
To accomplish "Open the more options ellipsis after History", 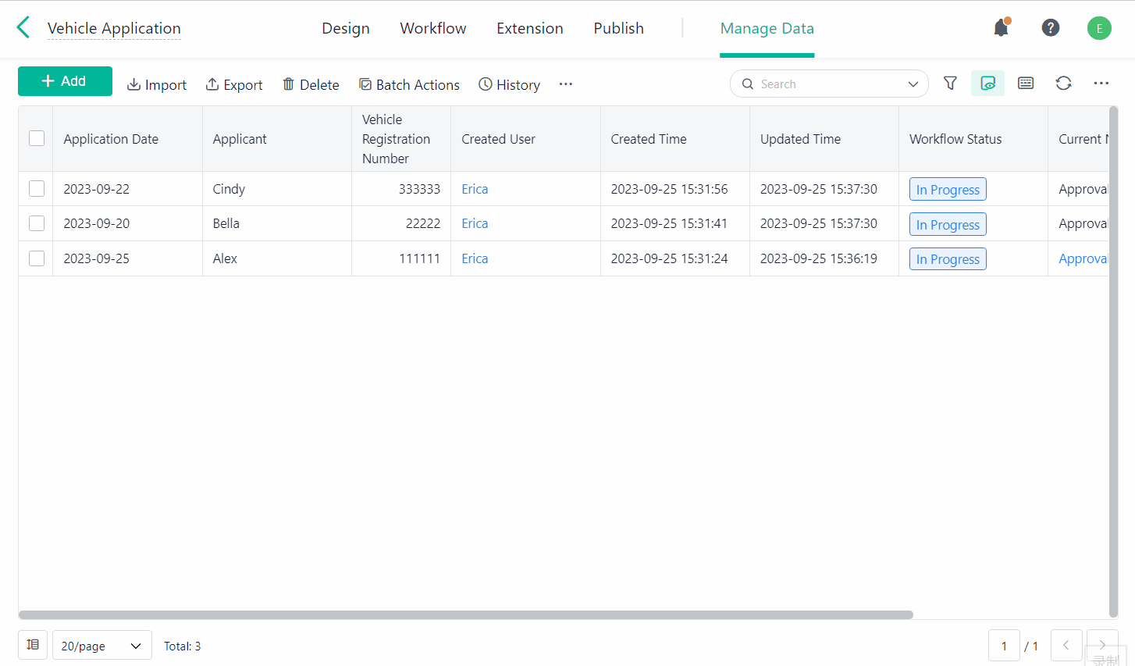I will (566, 84).
